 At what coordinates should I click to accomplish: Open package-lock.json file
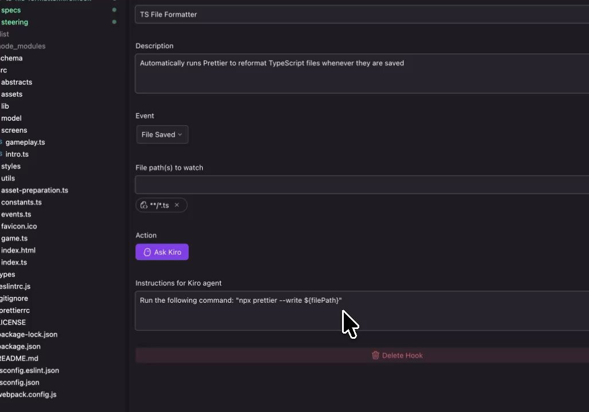[29, 334]
